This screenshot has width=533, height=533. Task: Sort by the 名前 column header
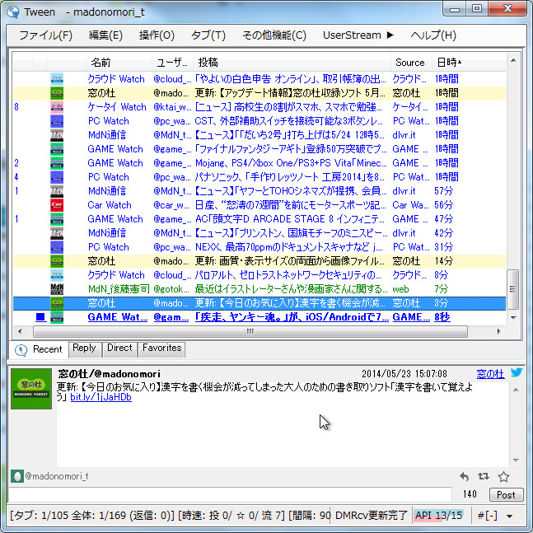coord(119,63)
